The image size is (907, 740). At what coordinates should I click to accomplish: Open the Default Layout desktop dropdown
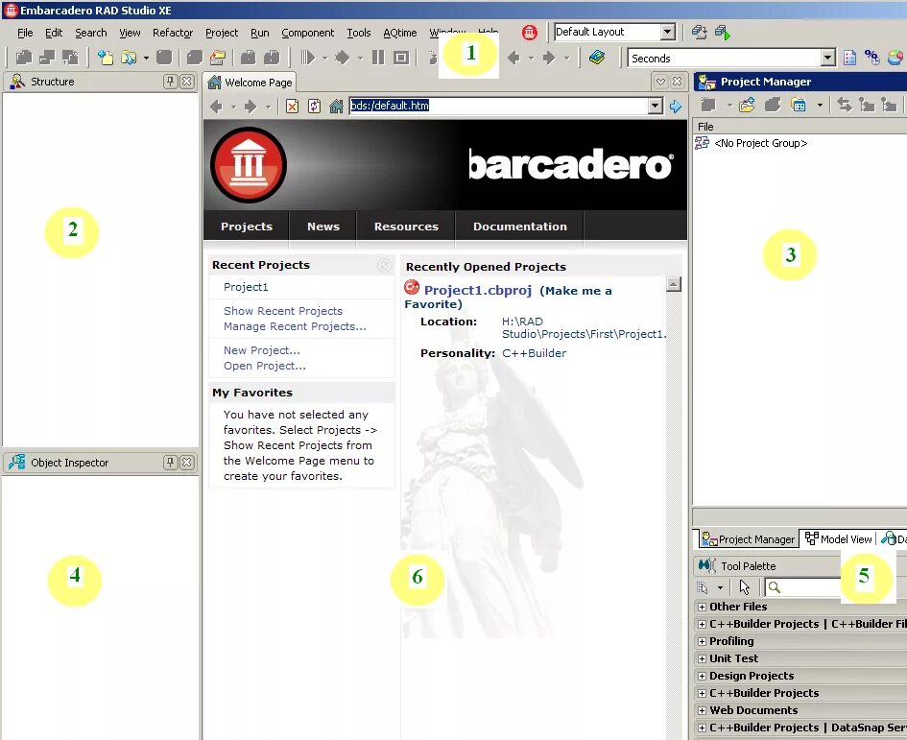pos(667,32)
